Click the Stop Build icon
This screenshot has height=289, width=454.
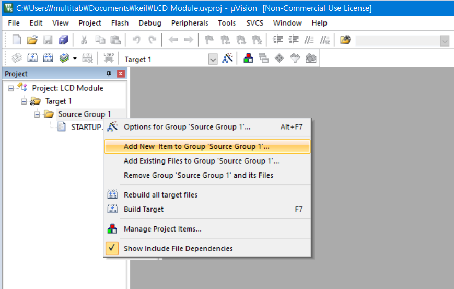[x=87, y=58]
